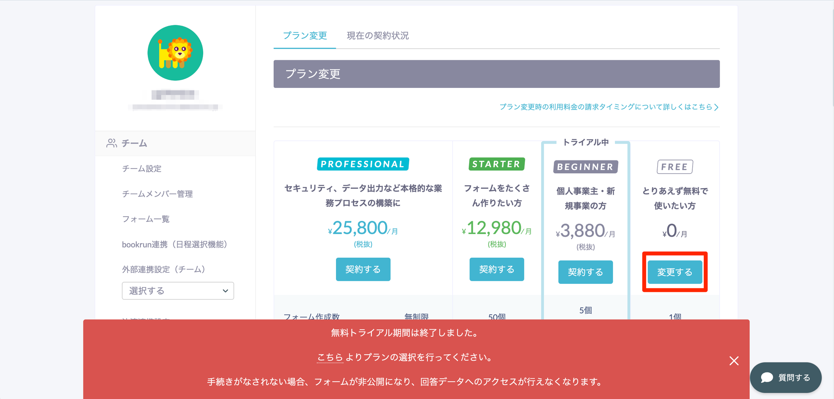Image resolution: width=834 pixels, height=399 pixels.
Task: Switch to the 現在の契約状況 tab
Action: pos(377,36)
